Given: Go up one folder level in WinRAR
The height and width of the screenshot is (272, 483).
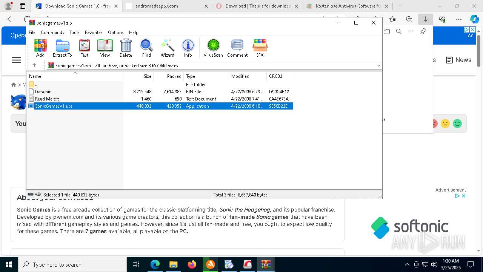Looking at the screenshot, I should click(x=34, y=65).
